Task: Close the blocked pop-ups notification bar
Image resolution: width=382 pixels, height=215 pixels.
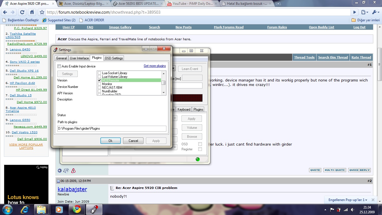Action: click(x=373, y=200)
